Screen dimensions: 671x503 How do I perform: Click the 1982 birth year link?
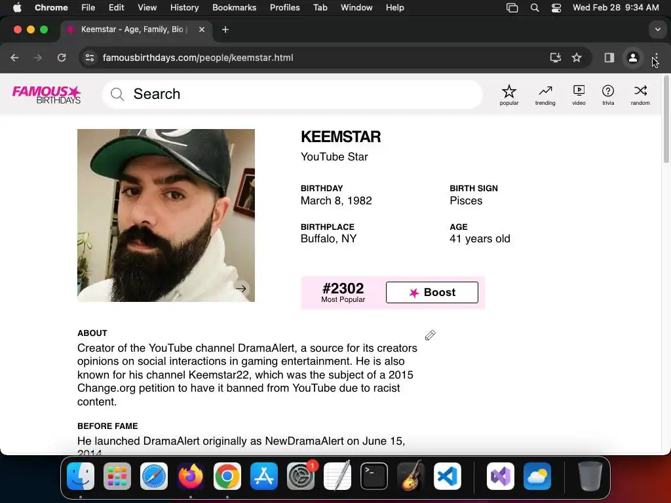point(360,200)
